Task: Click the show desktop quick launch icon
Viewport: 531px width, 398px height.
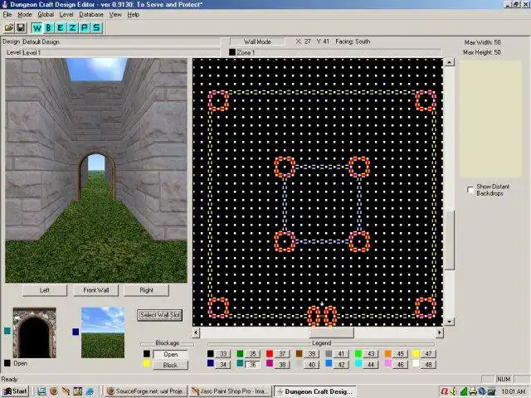Action: [41, 391]
